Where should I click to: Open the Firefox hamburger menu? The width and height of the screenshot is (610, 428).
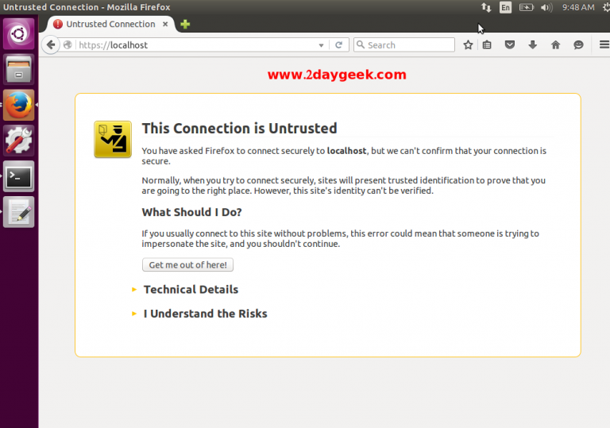pyautogui.click(x=603, y=45)
